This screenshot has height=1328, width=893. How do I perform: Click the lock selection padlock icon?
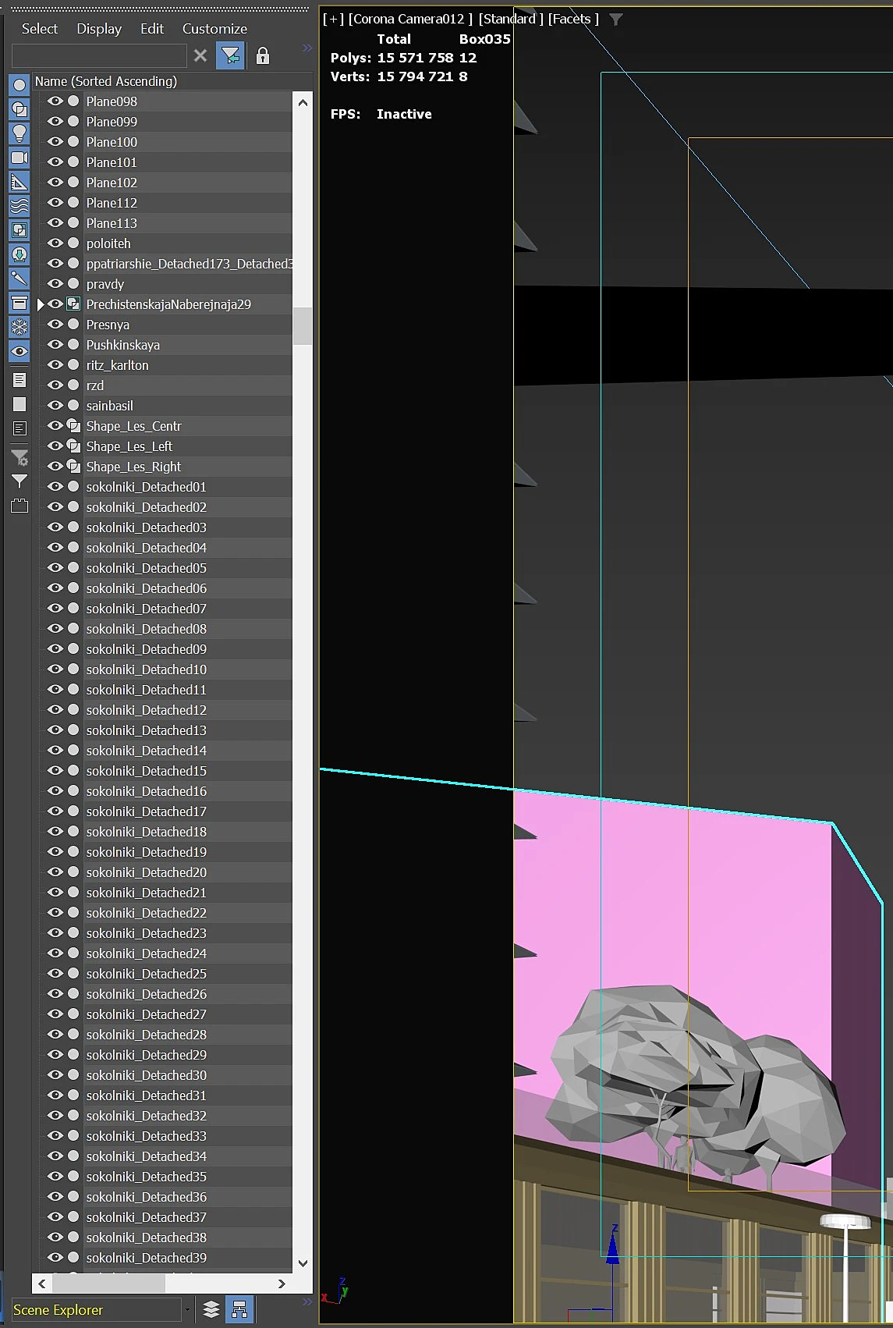263,55
